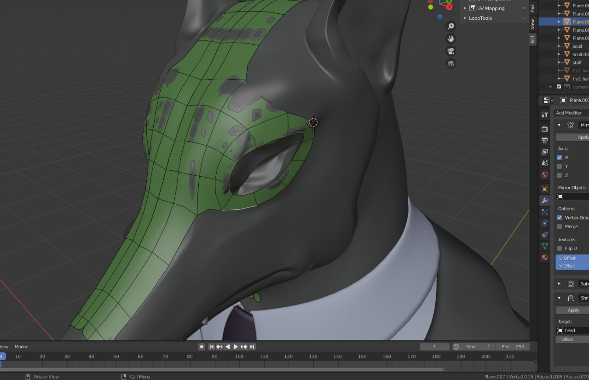Apply the Mirror modifier
The height and width of the screenshot is (380, 589).
[572, 137]
